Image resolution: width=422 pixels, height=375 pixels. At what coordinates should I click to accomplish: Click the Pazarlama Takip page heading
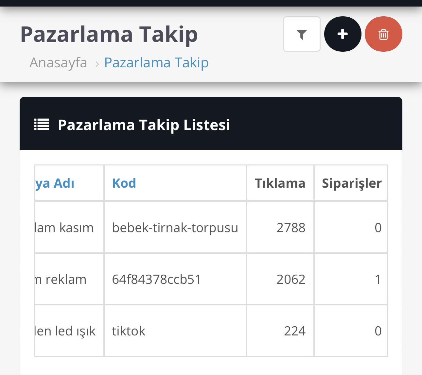coord(109,35)
